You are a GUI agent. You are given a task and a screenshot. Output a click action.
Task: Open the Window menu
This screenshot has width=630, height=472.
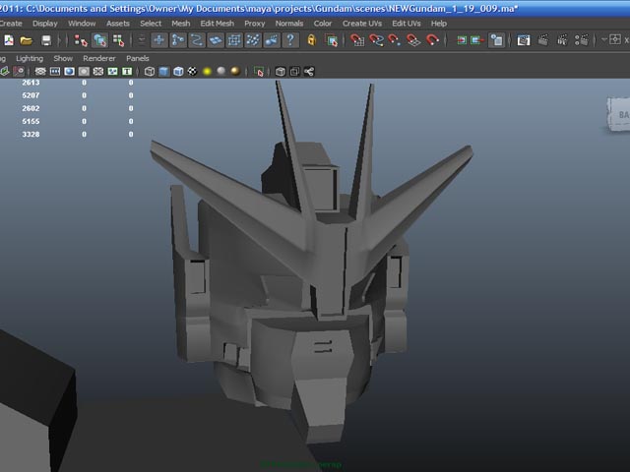click(82, 24)
